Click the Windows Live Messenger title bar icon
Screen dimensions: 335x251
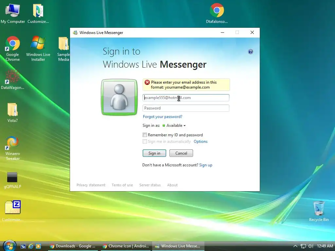point(75,32)
